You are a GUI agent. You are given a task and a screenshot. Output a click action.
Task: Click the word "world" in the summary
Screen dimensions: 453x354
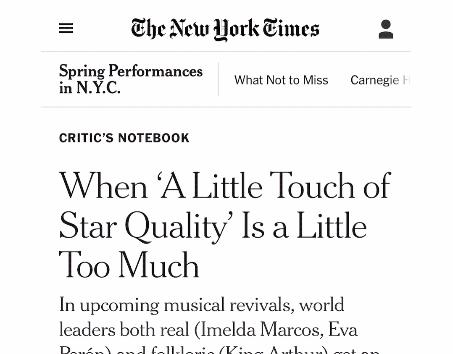pyautogui.click(x=321, y=304)
